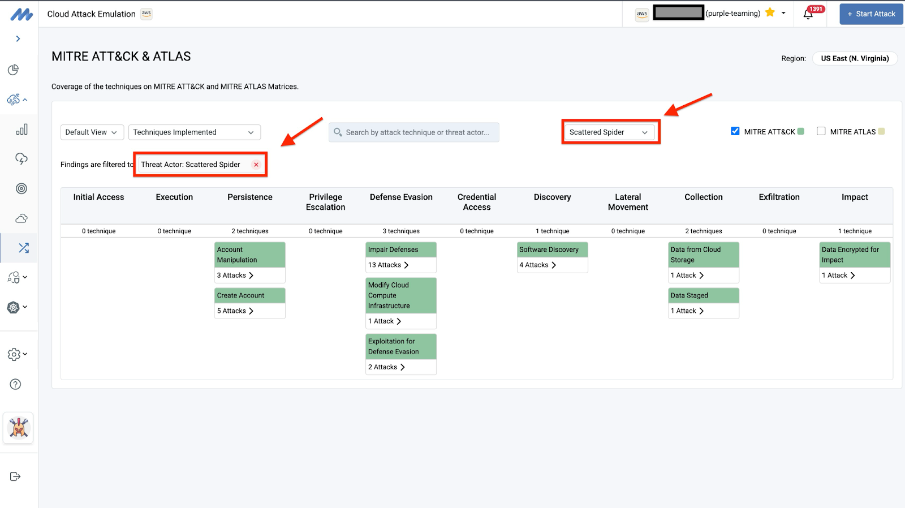
Task: Click '3 techniques' count under Defense Evasion
Action: (401, 231)
